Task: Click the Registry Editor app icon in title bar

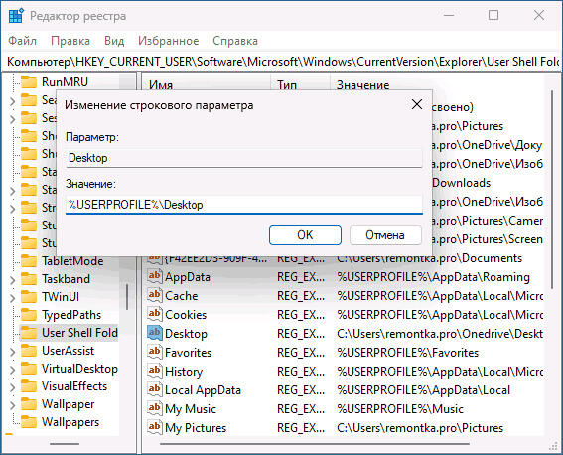Action: pos(16,16)
